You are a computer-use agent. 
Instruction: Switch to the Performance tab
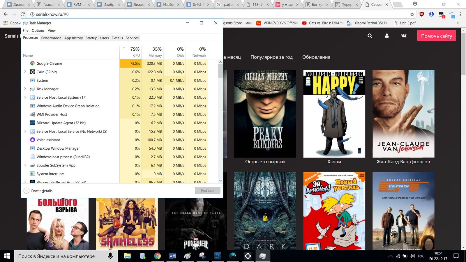(51, 38)
